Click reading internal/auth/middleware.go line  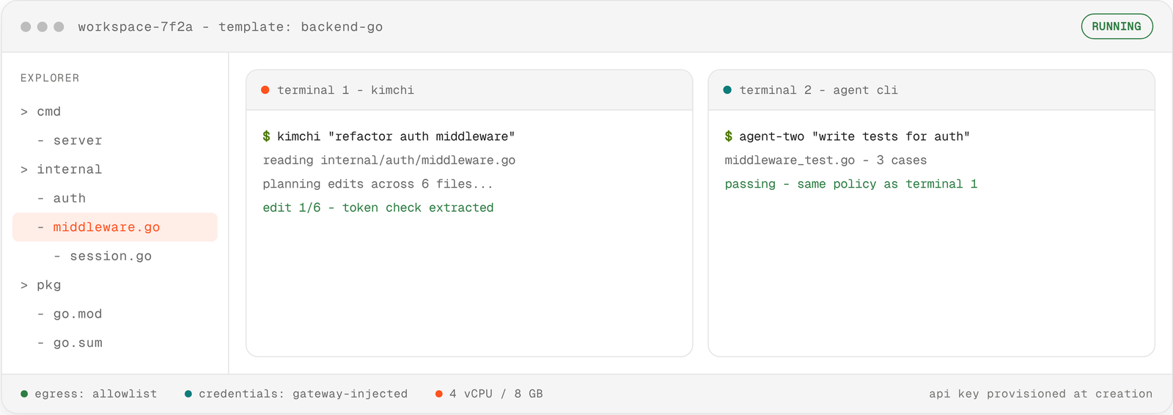click(389, 160)
